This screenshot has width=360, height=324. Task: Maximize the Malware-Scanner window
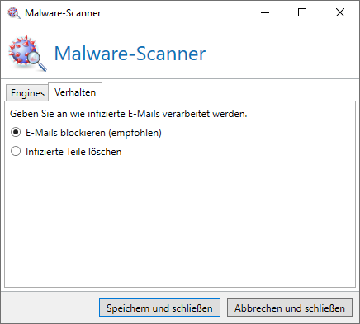point(302,12)
